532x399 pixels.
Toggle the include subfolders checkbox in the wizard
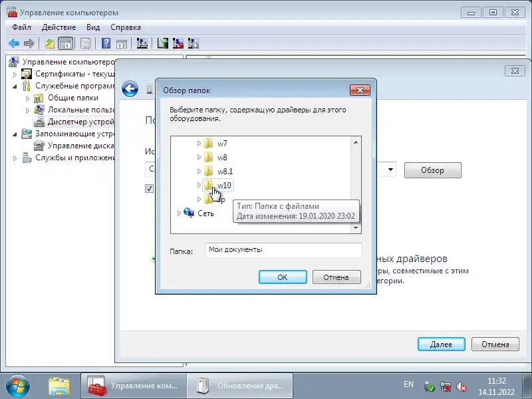click(149, 189)
